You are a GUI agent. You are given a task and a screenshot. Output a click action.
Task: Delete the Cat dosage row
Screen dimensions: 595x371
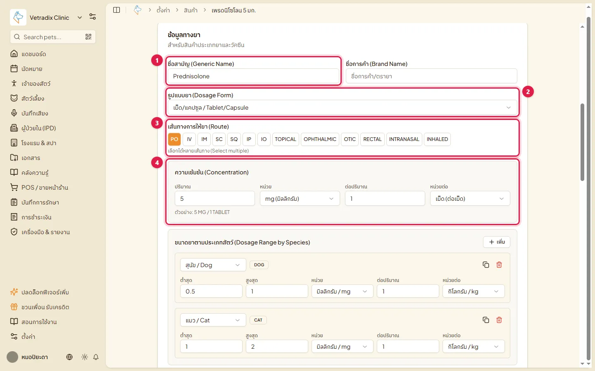499,320
